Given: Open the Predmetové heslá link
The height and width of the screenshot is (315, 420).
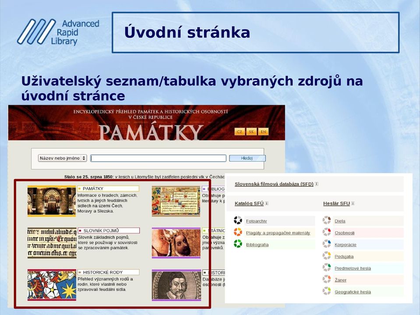Looking at the screenshot, I should coord(353,268).
